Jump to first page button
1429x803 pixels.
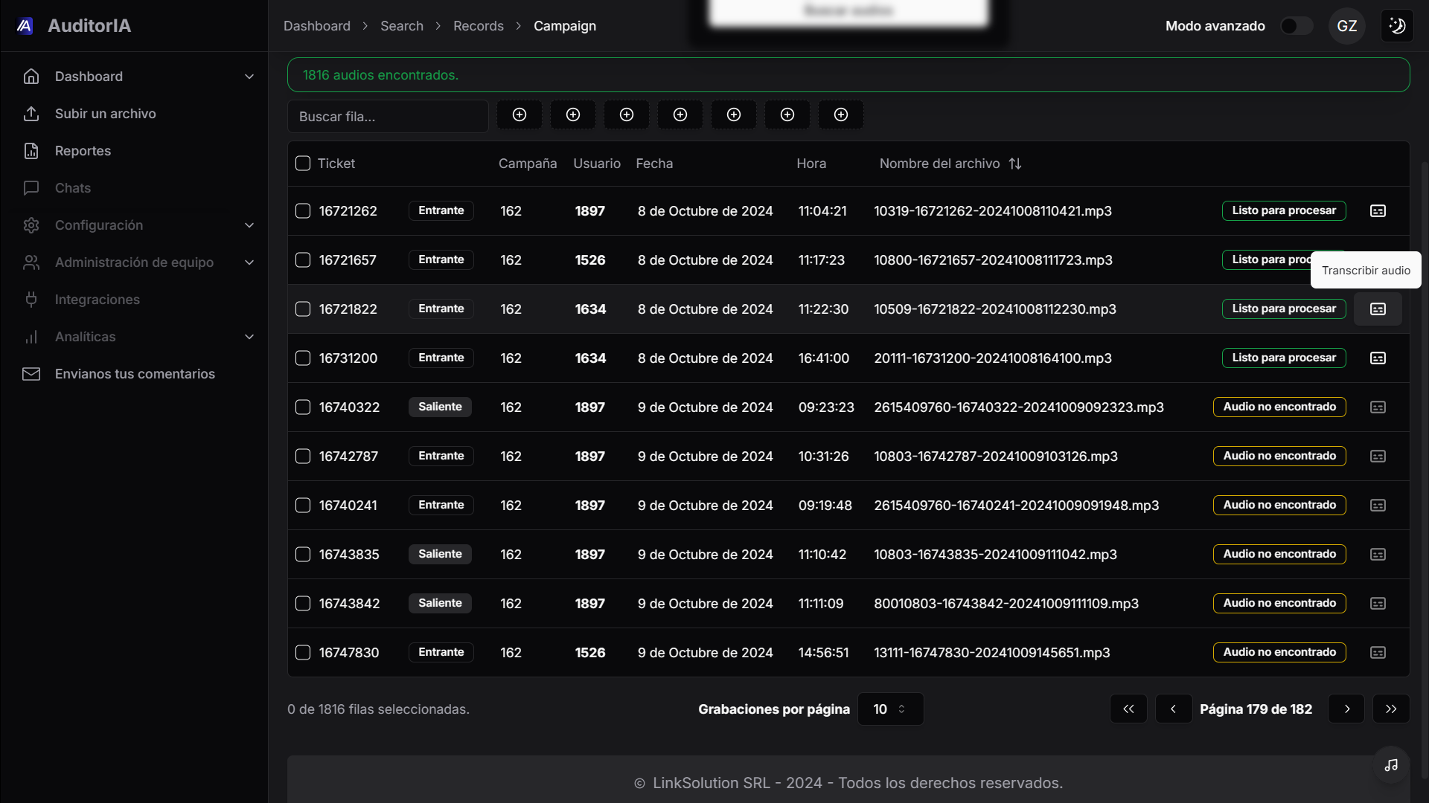(x=1128, y=709)
